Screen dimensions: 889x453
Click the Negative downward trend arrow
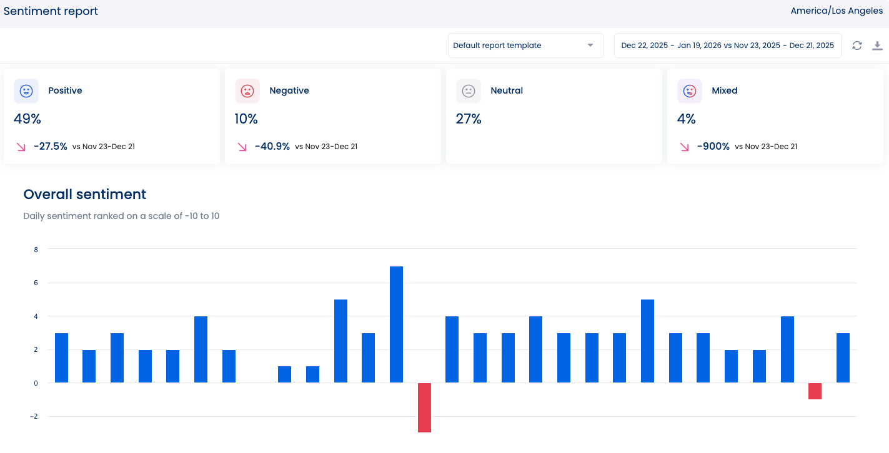242,147
